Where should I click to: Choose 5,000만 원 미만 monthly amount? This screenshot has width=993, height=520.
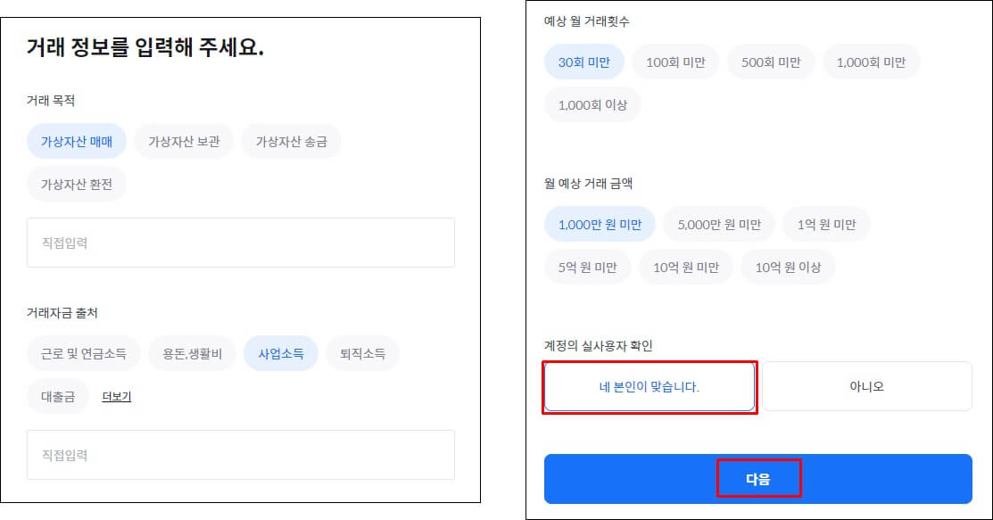pyautogui.click(x=718, y=224)
